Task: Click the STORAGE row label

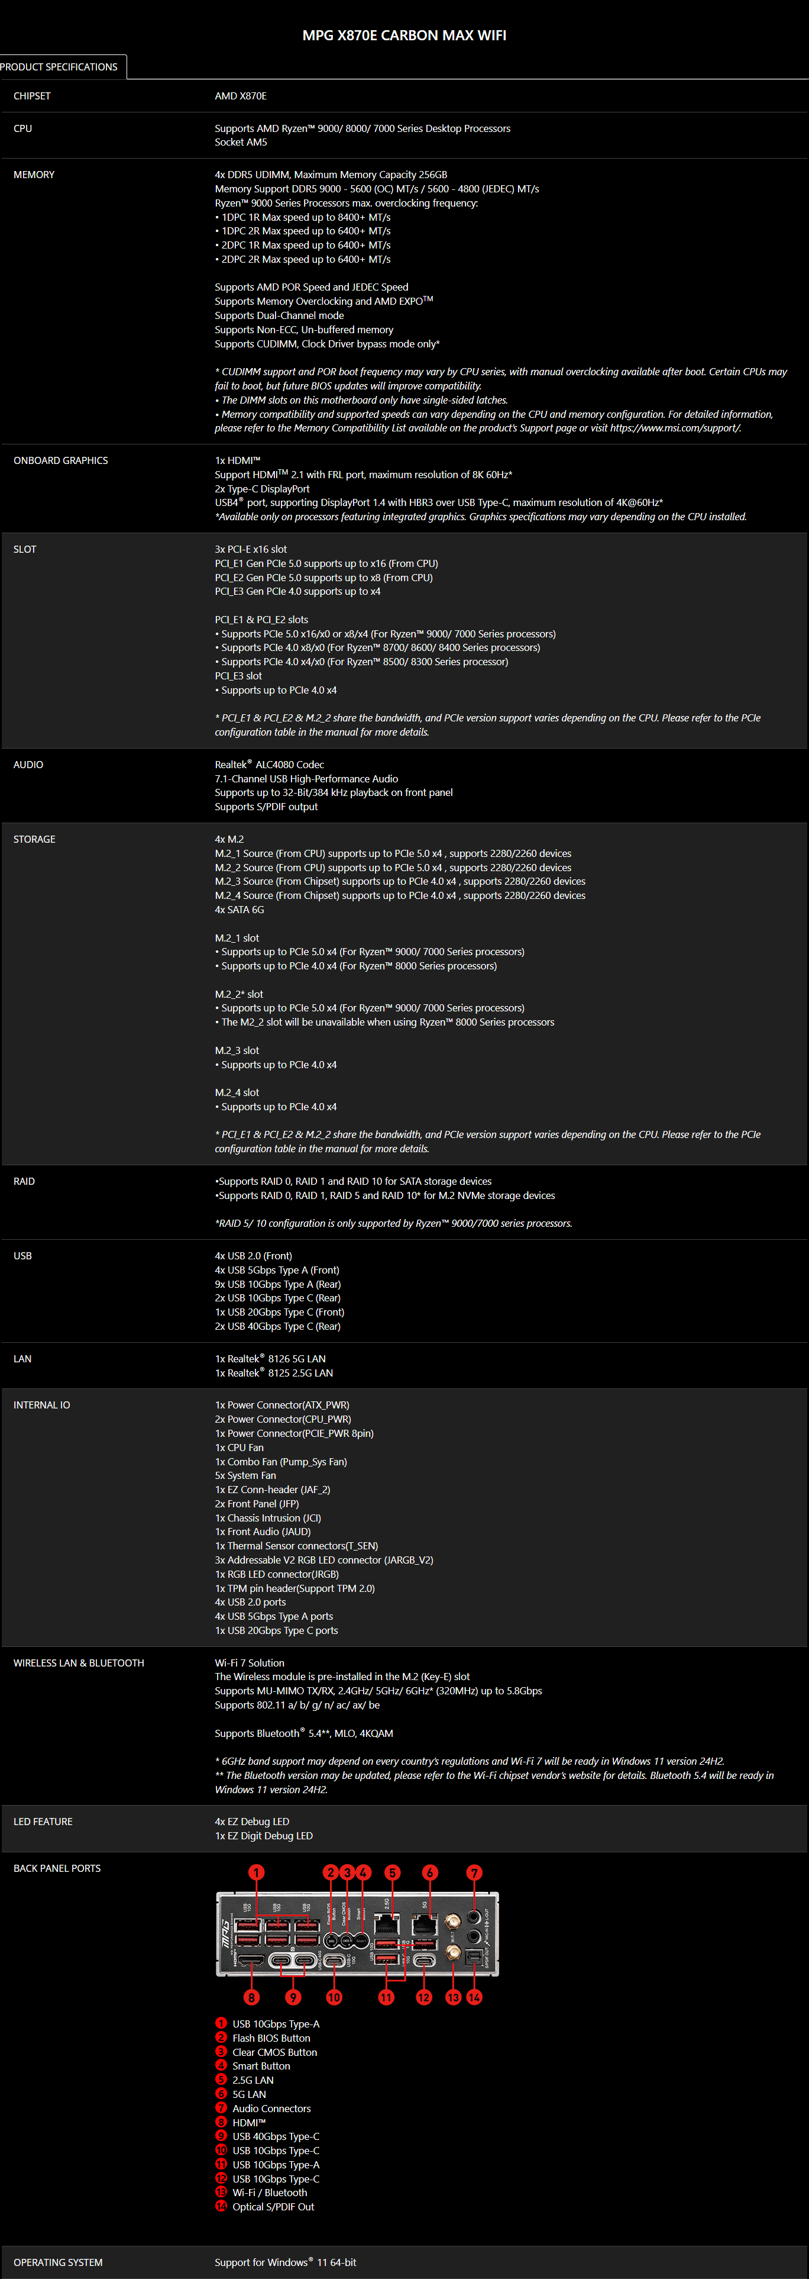Action: coord(34,839)
